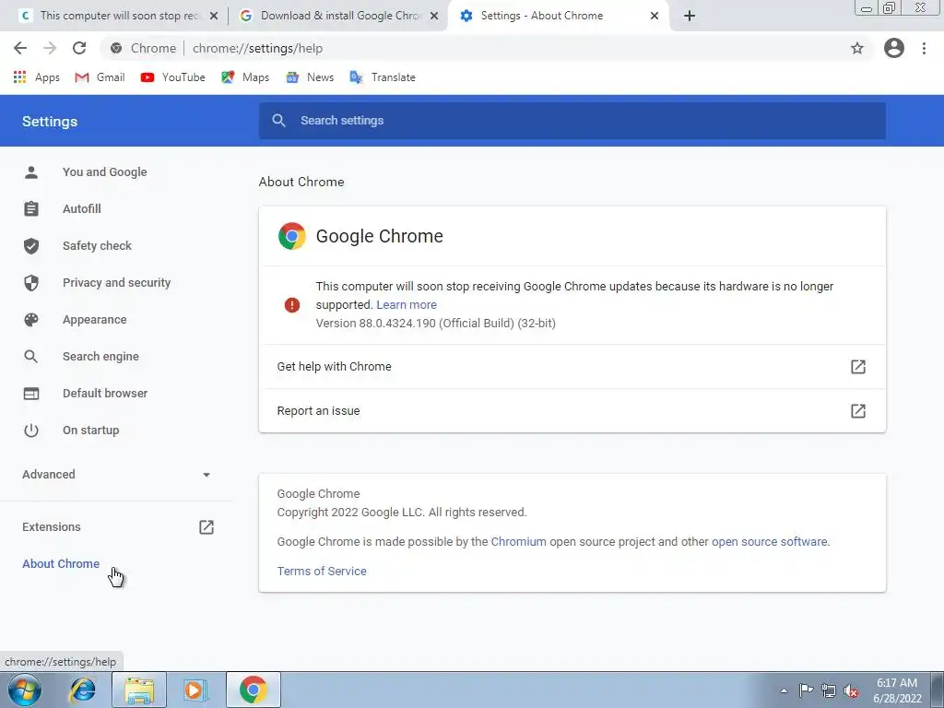This screenshot has height=708, width=944.
Task: Open the Translate bookmark
Action: click(383, 77)
